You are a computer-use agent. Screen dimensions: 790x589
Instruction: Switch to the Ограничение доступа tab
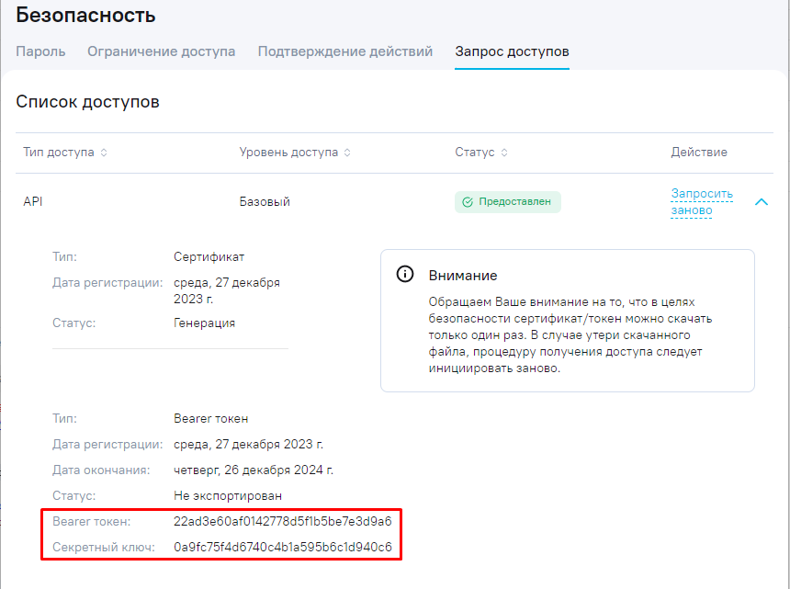[x=161, y=51]
